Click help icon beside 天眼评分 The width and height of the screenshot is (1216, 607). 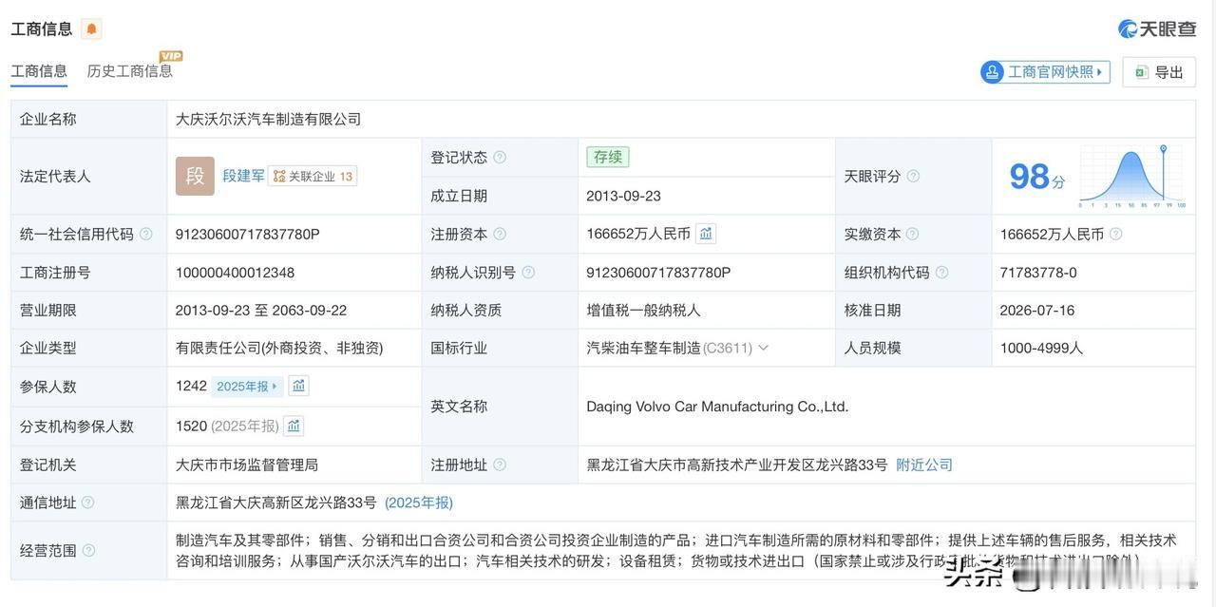tap(913, 176)
